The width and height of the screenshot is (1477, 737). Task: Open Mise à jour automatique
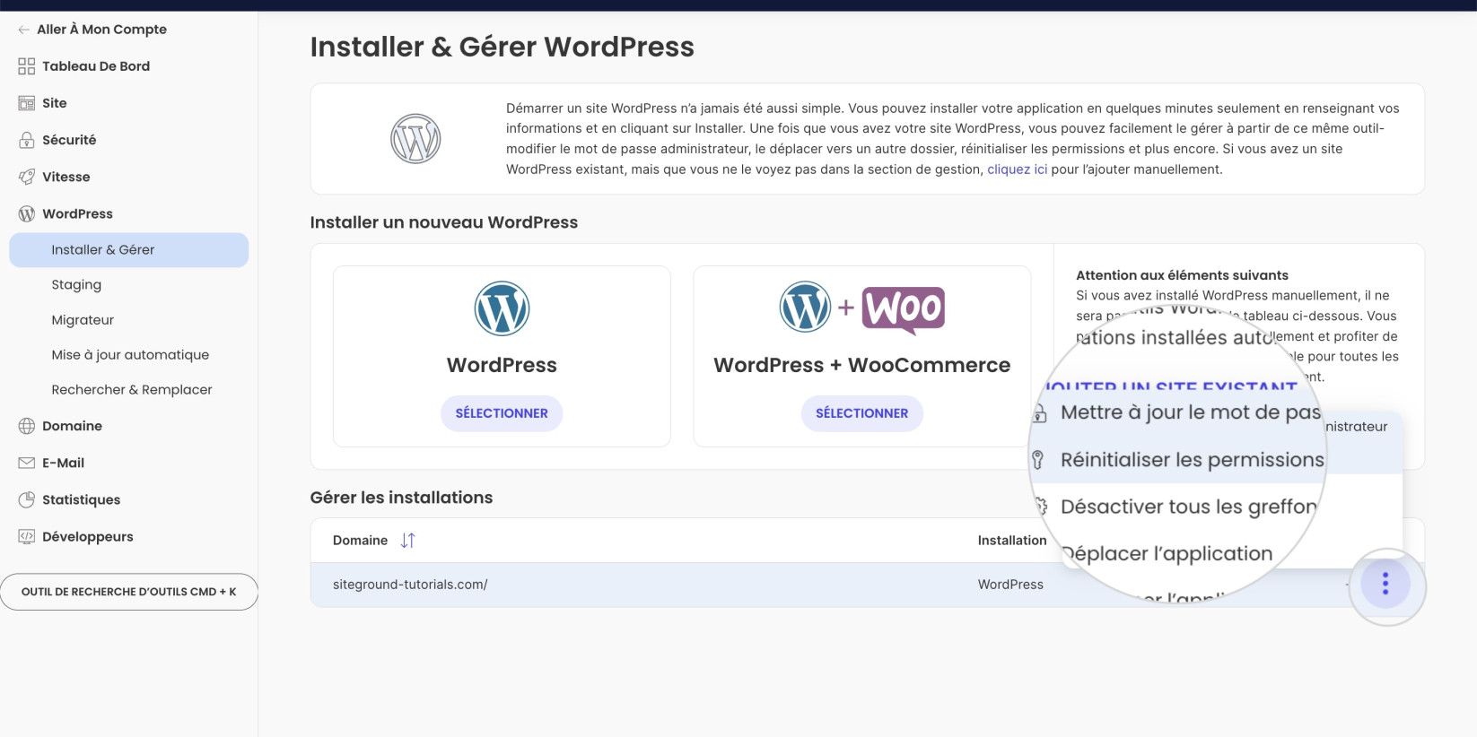click(130, 355)
